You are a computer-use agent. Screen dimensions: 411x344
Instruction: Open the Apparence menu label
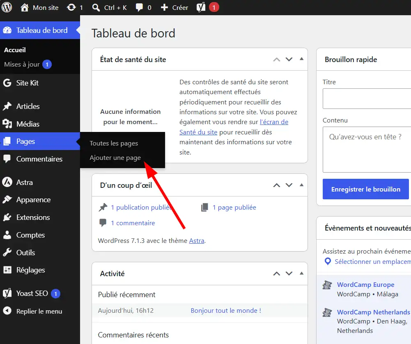click(33, 200)
